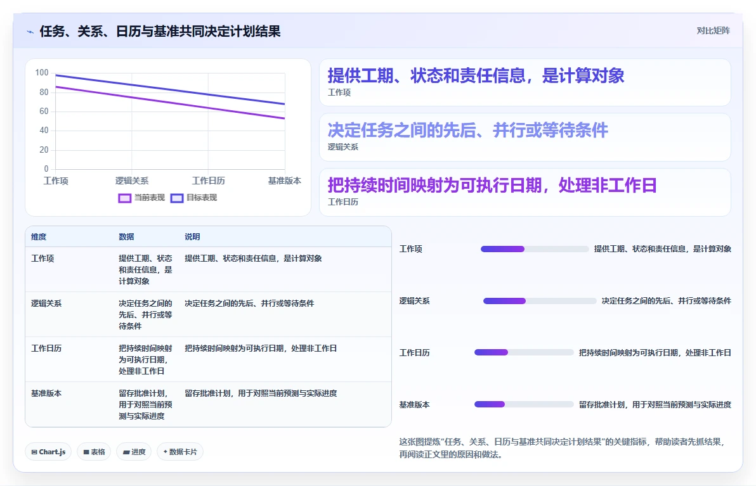Click the 工作日历 label on the chart x-axis
The height and width of the screenshot is (486, 756).
coord(208,181)
